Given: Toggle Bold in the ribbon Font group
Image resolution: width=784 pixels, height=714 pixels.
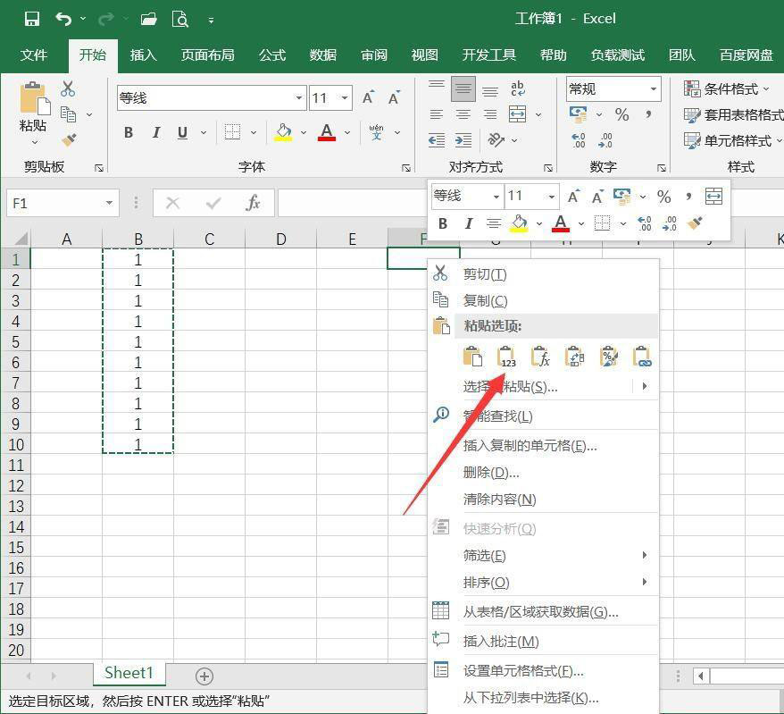Looking at the screenshot, I should [129, 132].
